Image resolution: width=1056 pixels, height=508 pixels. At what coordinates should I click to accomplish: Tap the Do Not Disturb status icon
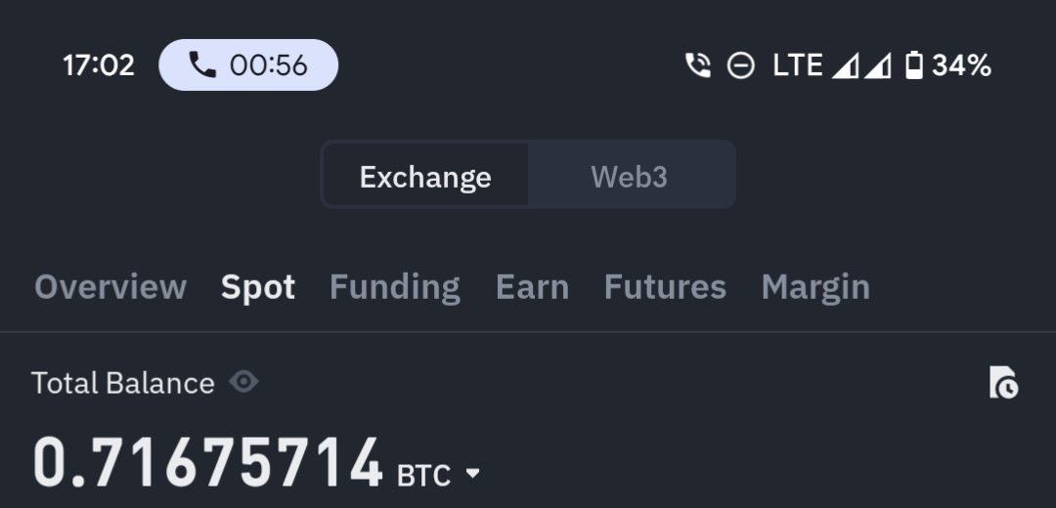[x=741, y=65]
